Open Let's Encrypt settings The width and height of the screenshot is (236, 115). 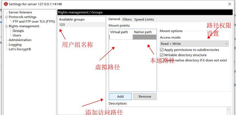point(20,49)
